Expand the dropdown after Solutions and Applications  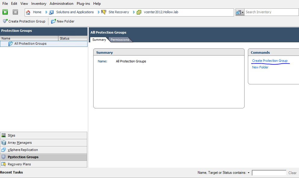point(99,12)
